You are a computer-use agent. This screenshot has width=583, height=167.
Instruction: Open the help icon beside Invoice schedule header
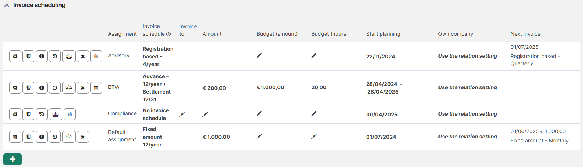pyautogui.click(x=169, y=34)
